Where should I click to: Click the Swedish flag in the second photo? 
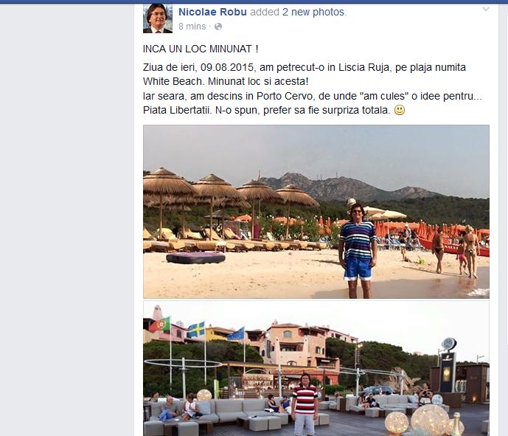pos(195,329)
